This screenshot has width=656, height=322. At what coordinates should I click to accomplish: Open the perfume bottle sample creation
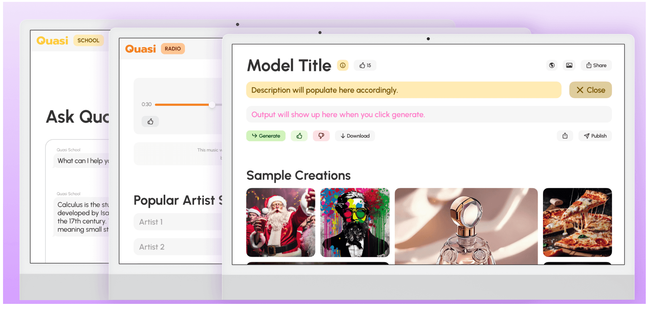[466, 226]
